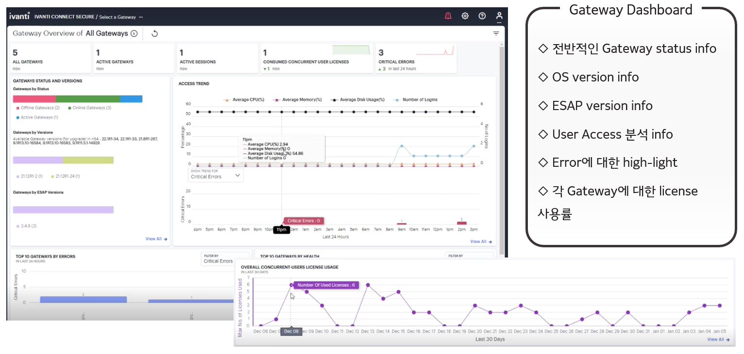Screen dimensions: 744x354
Task: Click the info icon next to All Gateways
Action: click(134, 33)
